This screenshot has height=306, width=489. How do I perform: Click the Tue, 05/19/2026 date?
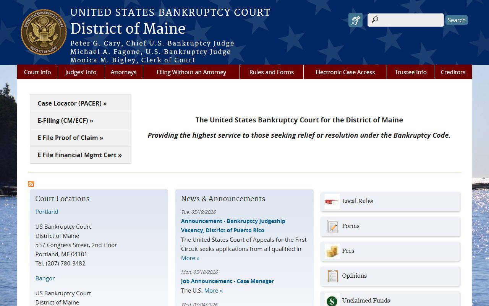[x=198, y=212]
